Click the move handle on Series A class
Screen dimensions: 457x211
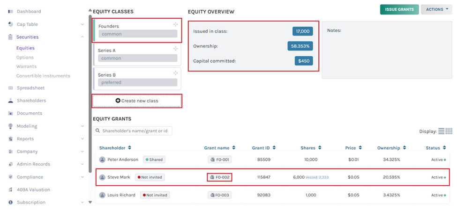175,49
